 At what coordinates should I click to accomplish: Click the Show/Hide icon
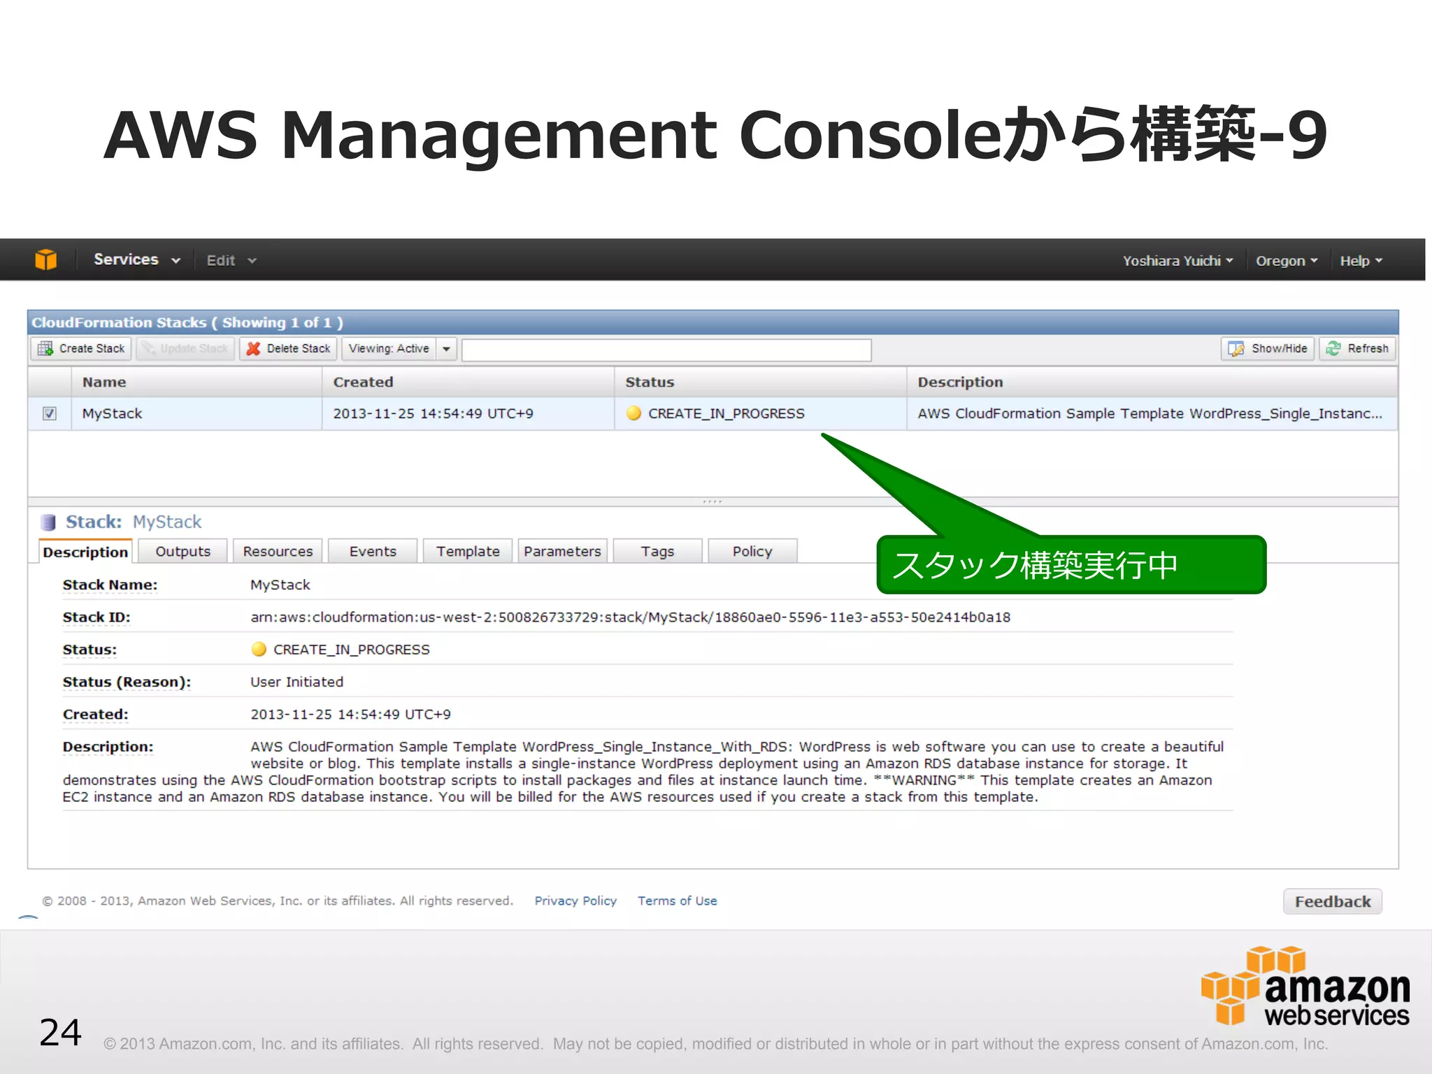click(1236, 348)
